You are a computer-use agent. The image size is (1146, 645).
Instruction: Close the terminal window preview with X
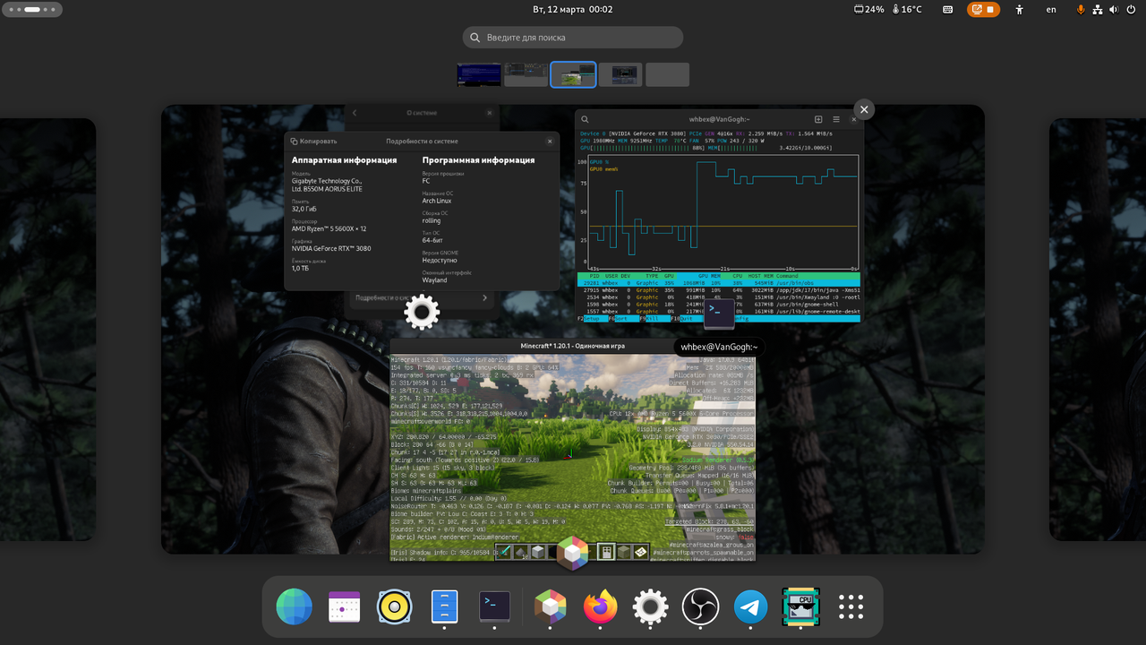(x=864, y=109)
